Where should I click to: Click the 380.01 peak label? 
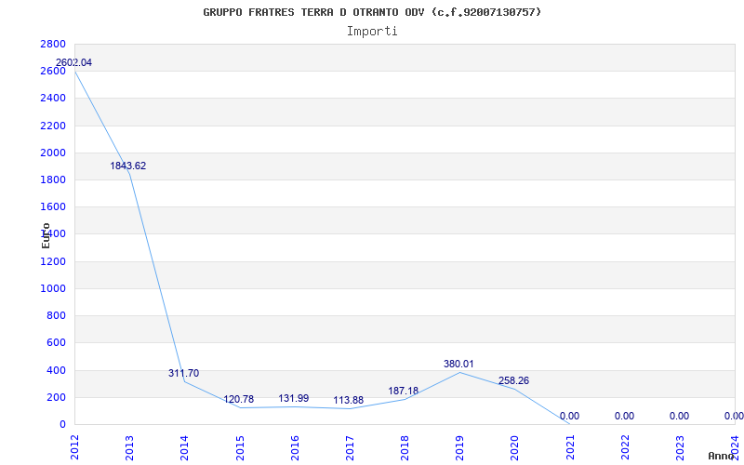tap(458, 365)
